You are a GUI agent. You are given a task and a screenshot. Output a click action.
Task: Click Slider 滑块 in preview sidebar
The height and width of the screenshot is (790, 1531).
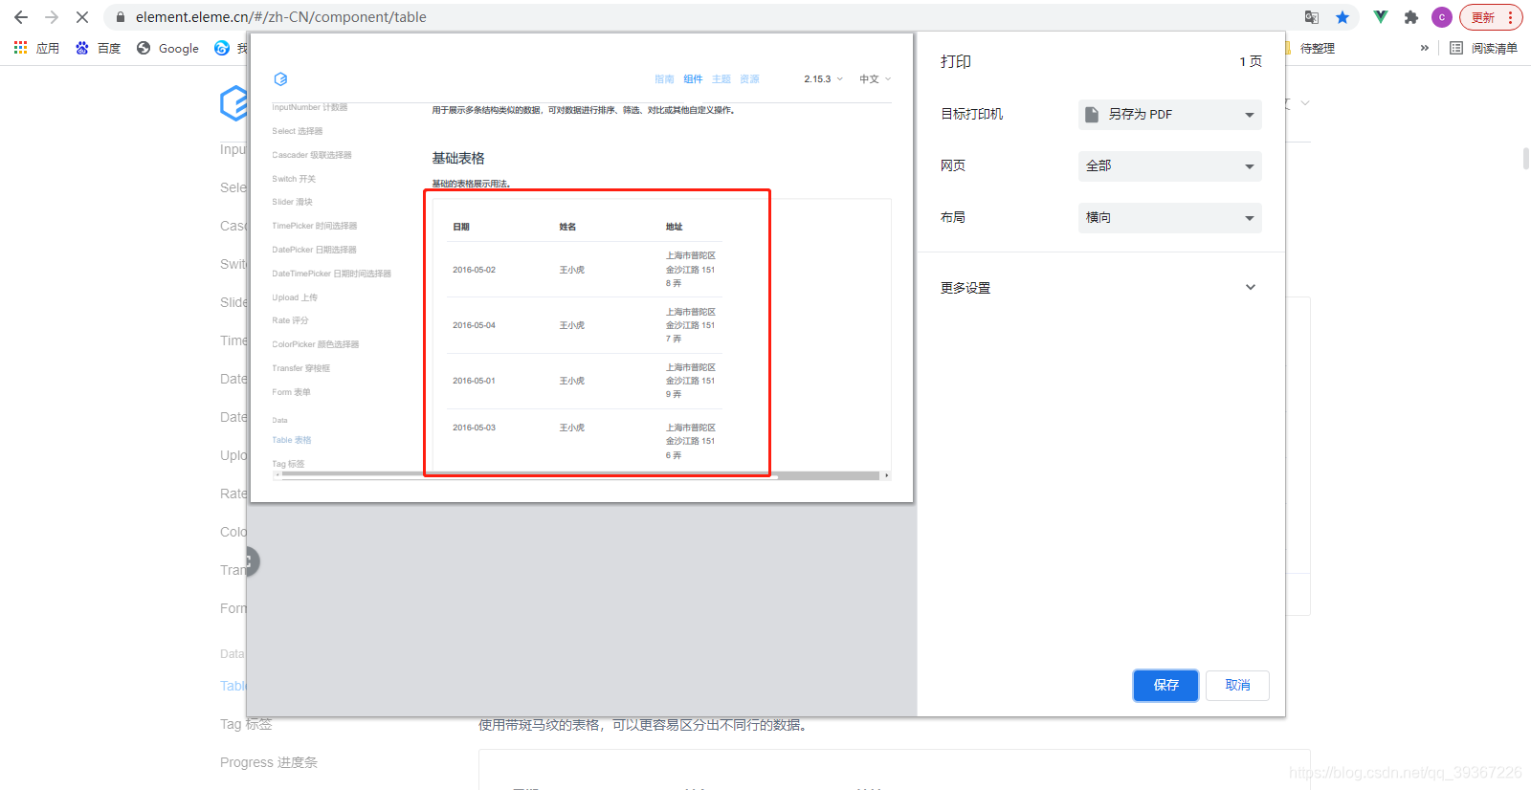(x=292, y=202)
